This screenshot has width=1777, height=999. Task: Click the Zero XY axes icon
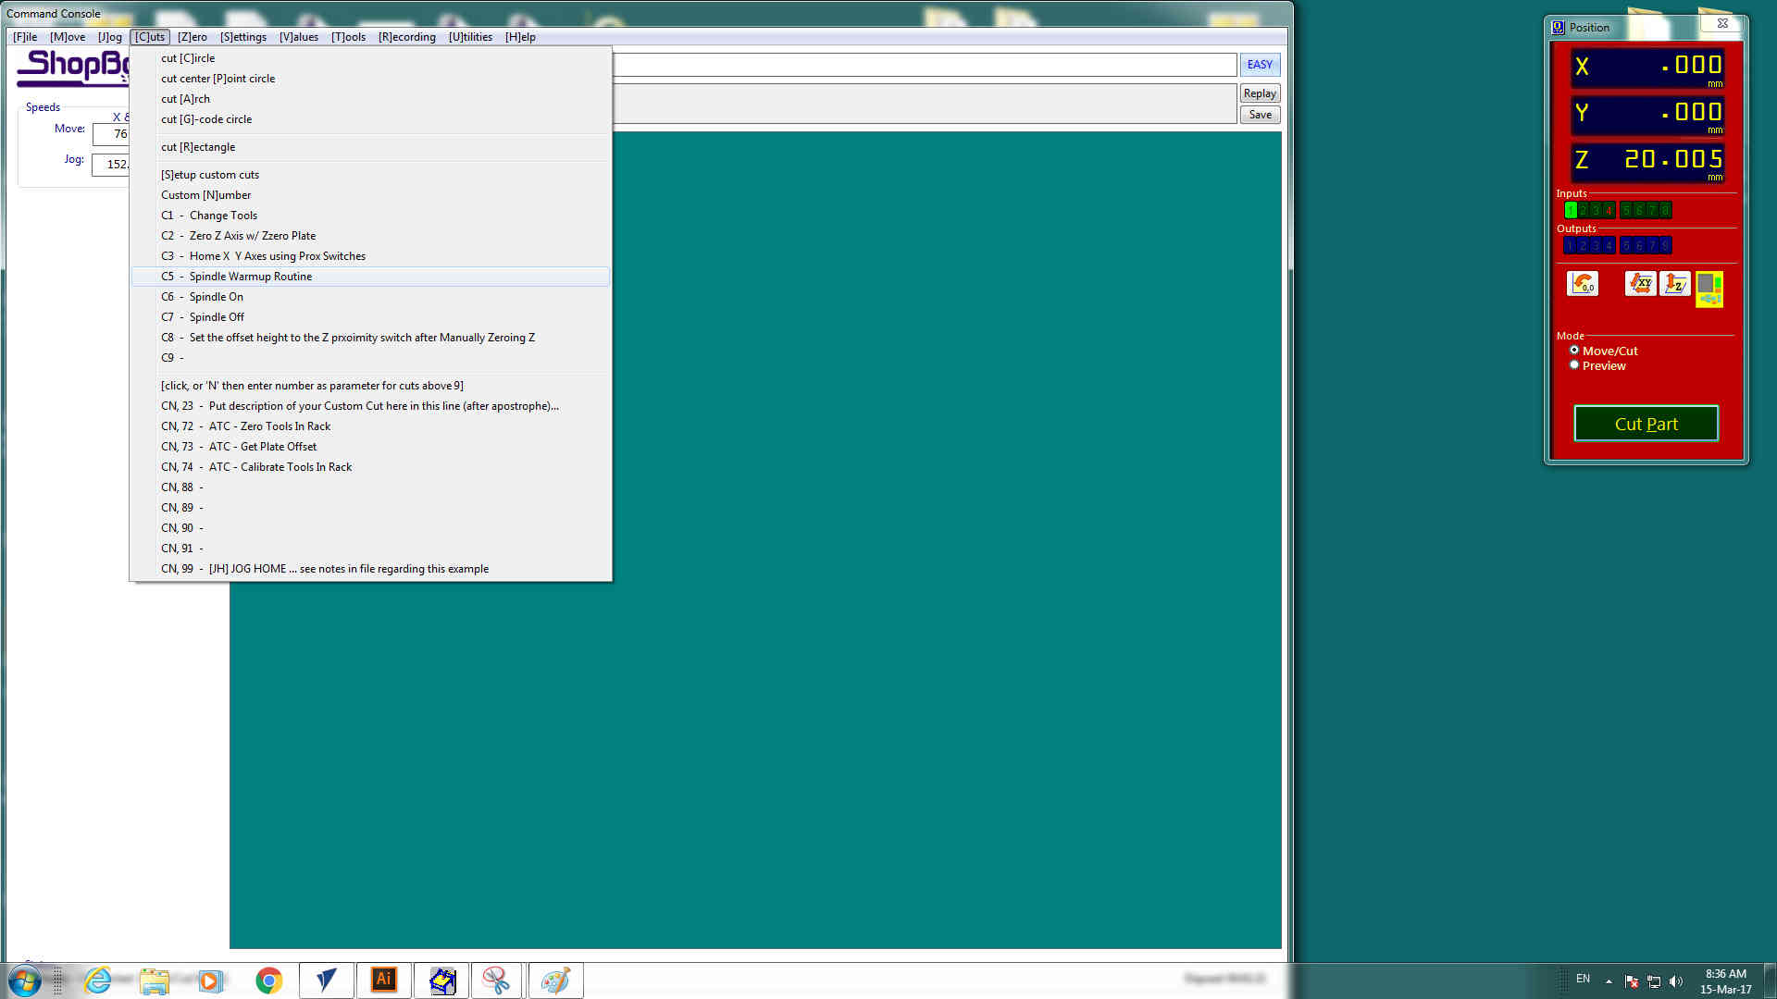[x=1640, y=283]
